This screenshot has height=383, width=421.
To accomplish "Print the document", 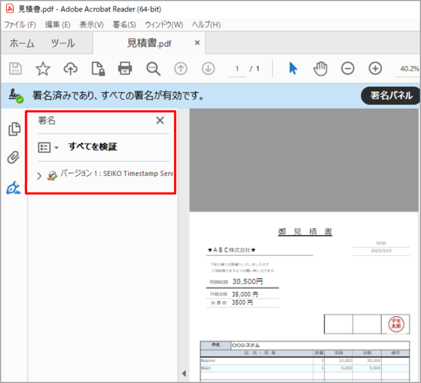I will click(125, 68).
